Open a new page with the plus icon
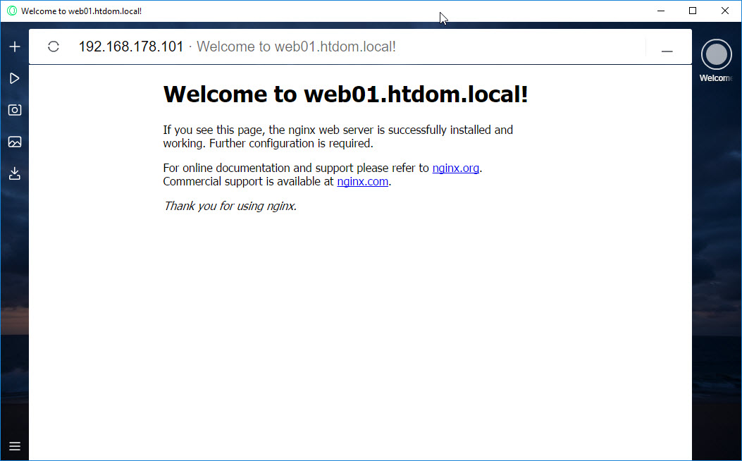 coord(15,47)
